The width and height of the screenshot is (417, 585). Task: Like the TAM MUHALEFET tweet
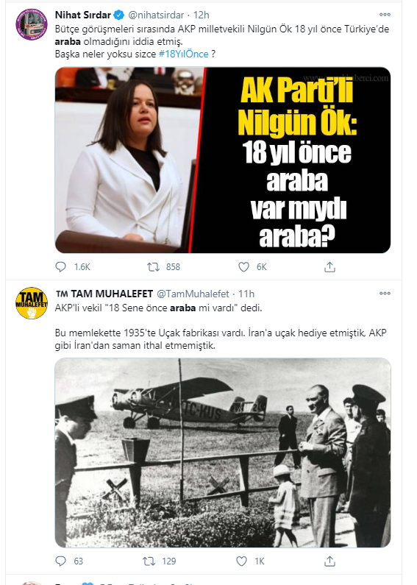pos(242,561)
